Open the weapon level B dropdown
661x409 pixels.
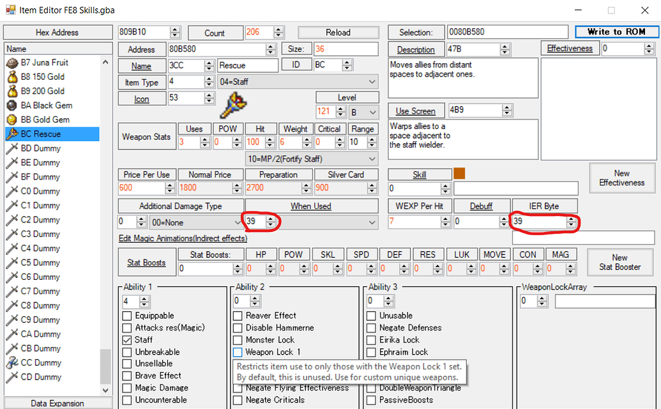coord(364,112)
